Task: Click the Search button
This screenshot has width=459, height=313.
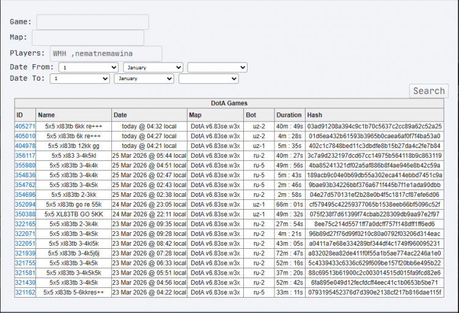Action: click(428, 91)
